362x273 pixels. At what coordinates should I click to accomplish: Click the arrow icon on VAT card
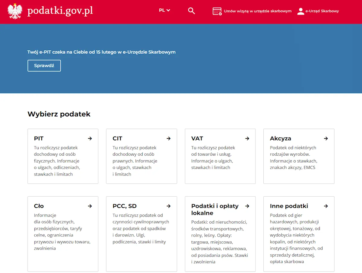pos(247,138)
